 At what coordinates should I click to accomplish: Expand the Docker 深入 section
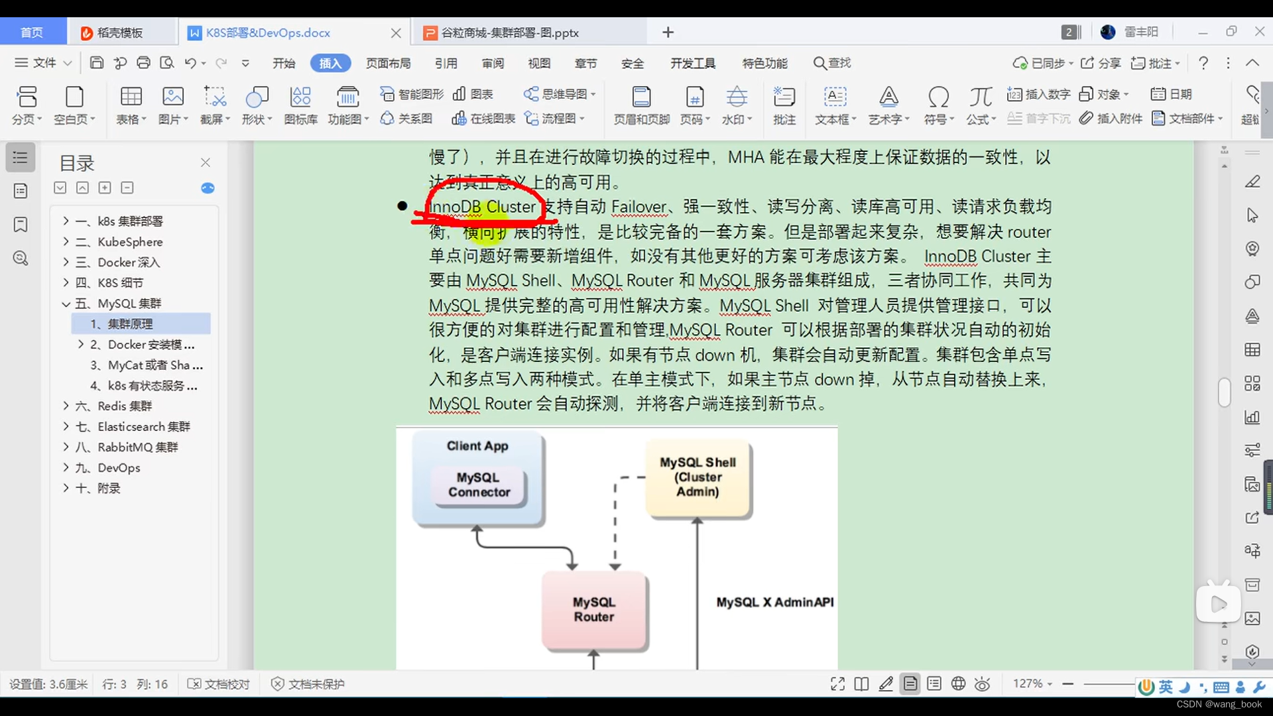click(66, 262)
